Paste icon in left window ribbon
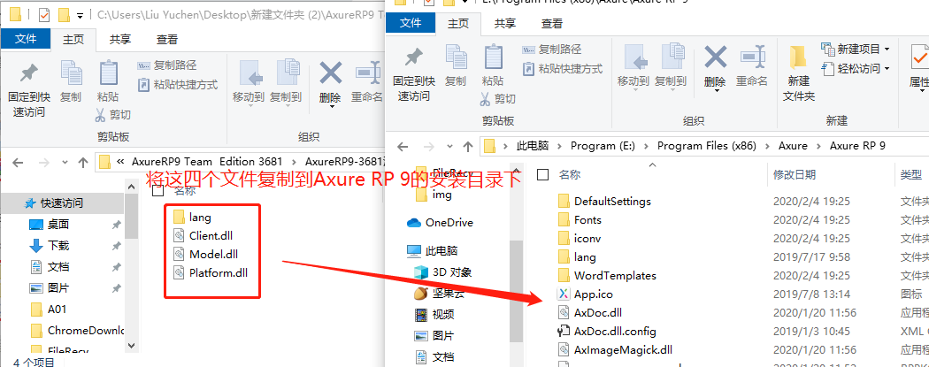The height and width of the screenshot is (367, 929). (108, 73)
